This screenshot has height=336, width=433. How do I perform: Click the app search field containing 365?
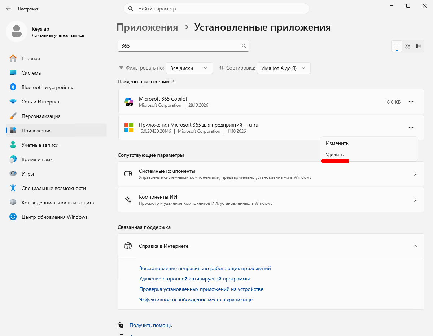tap(183, 46)
